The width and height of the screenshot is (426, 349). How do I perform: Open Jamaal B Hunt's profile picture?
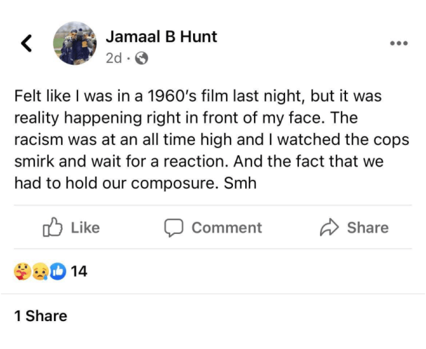(76, 43)
